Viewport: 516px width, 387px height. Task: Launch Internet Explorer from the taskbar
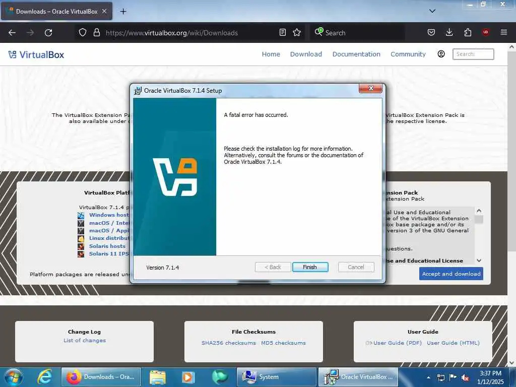point(45,377)
